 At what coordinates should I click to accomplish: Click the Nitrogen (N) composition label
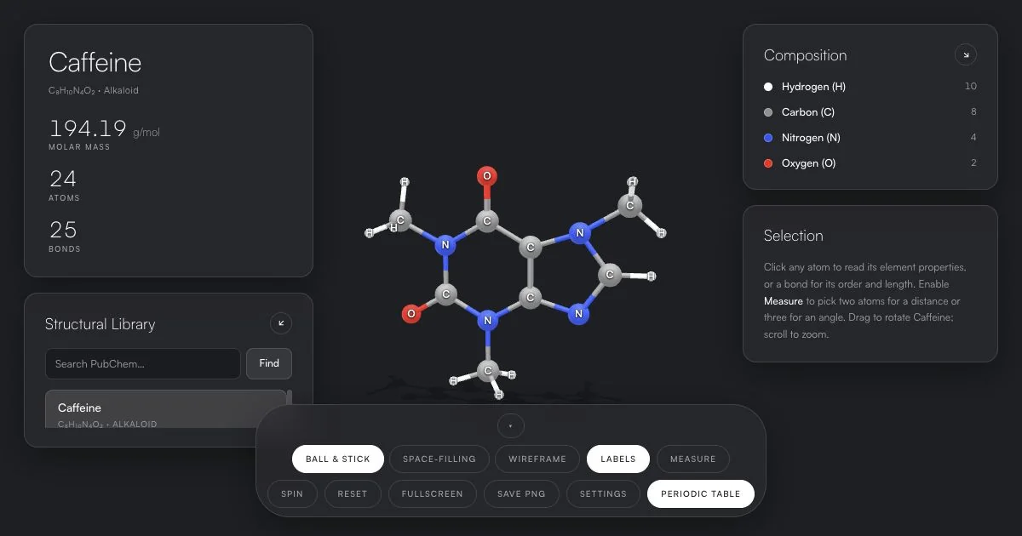[811, 138]
